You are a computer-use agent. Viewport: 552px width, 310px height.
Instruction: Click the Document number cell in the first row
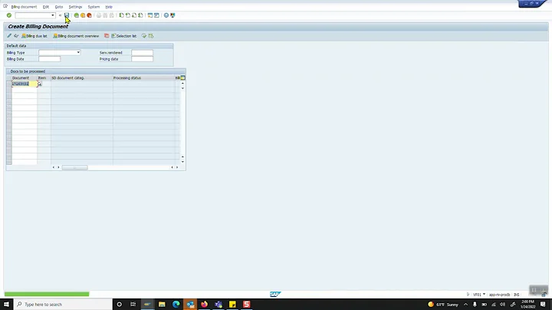[x=25, y=84]
